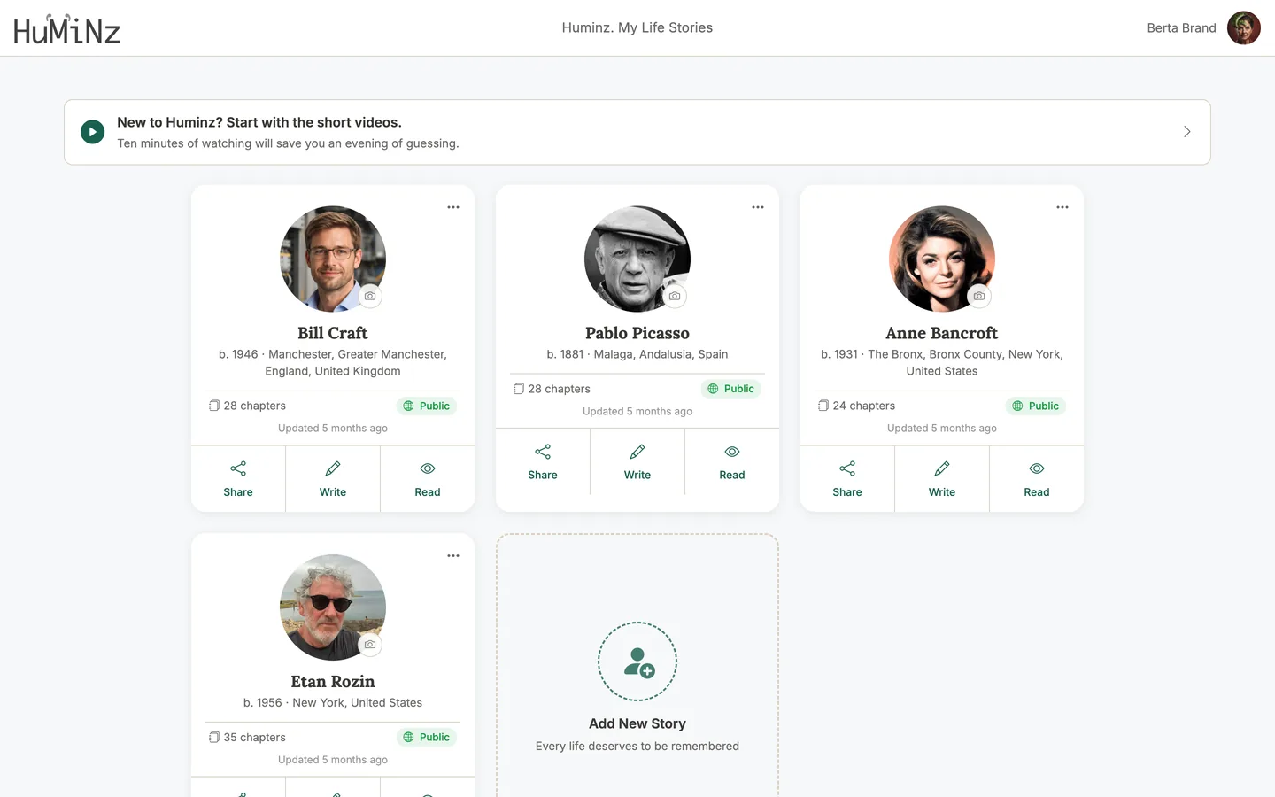This screenshot has height=797, width=1275.
Task: Change Anne Bancroft photo via camera icon
Action: 979,296
